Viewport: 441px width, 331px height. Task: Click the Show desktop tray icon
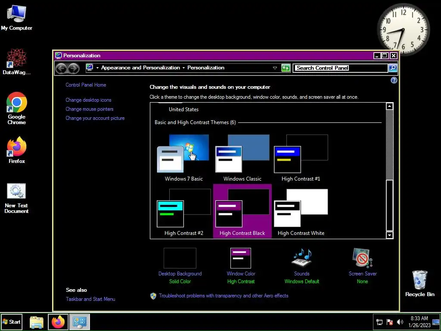pos(436,322)
